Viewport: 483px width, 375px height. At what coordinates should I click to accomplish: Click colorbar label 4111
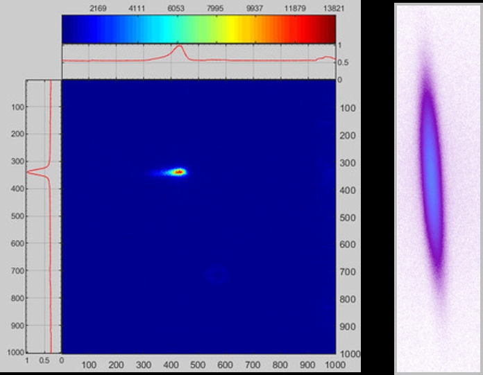click(137, 8)
